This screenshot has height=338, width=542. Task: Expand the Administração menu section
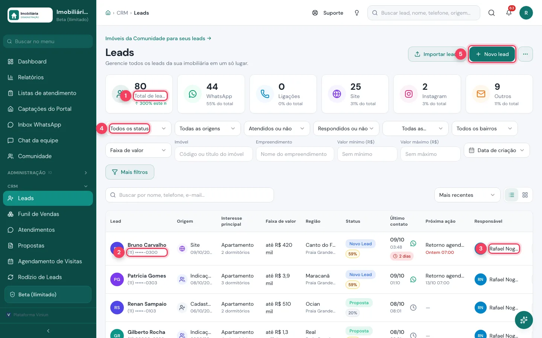coord(48,173)
